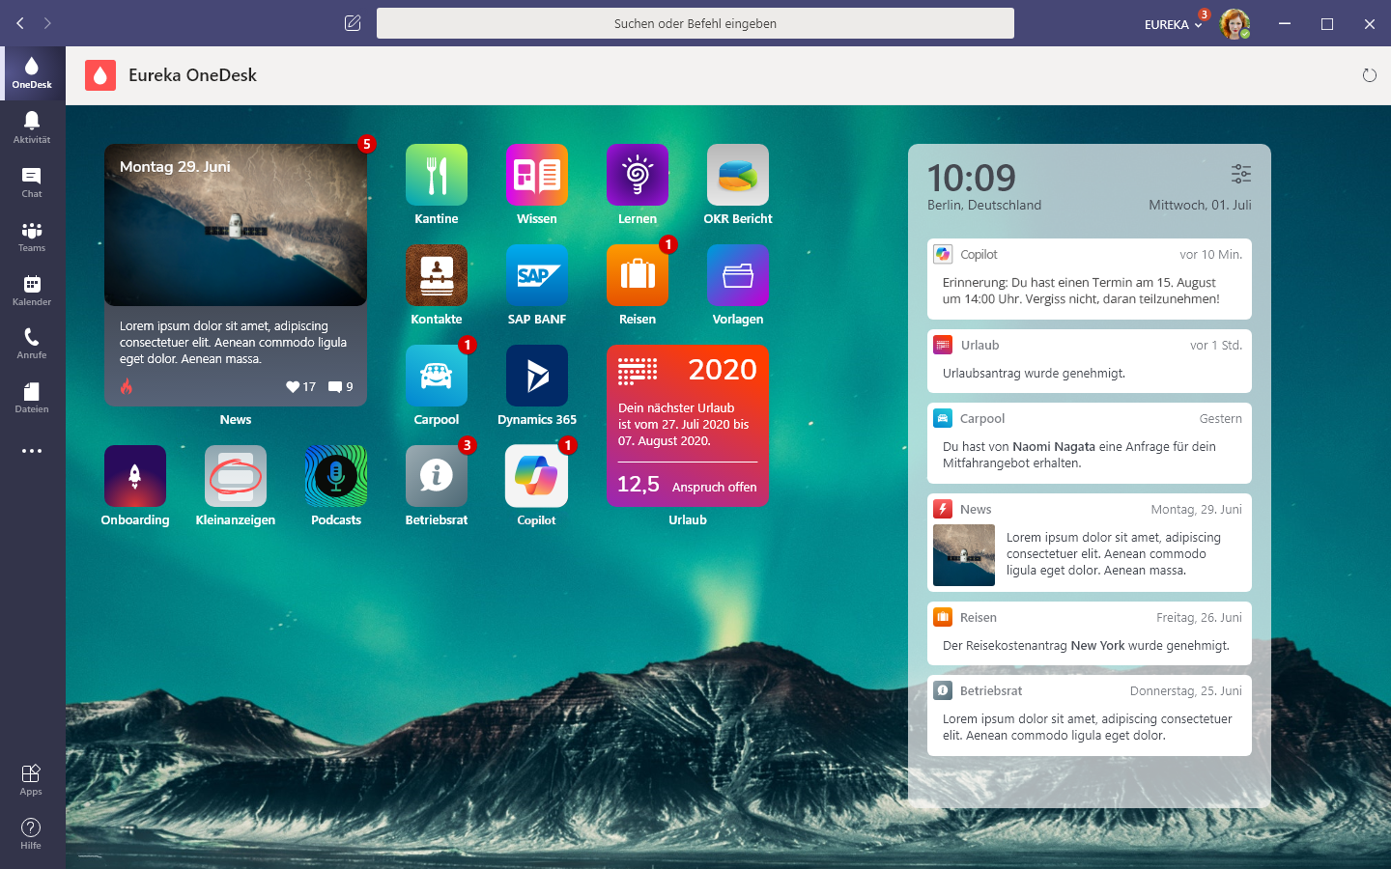
Task: Open comments on the news post
Action: 335,387
